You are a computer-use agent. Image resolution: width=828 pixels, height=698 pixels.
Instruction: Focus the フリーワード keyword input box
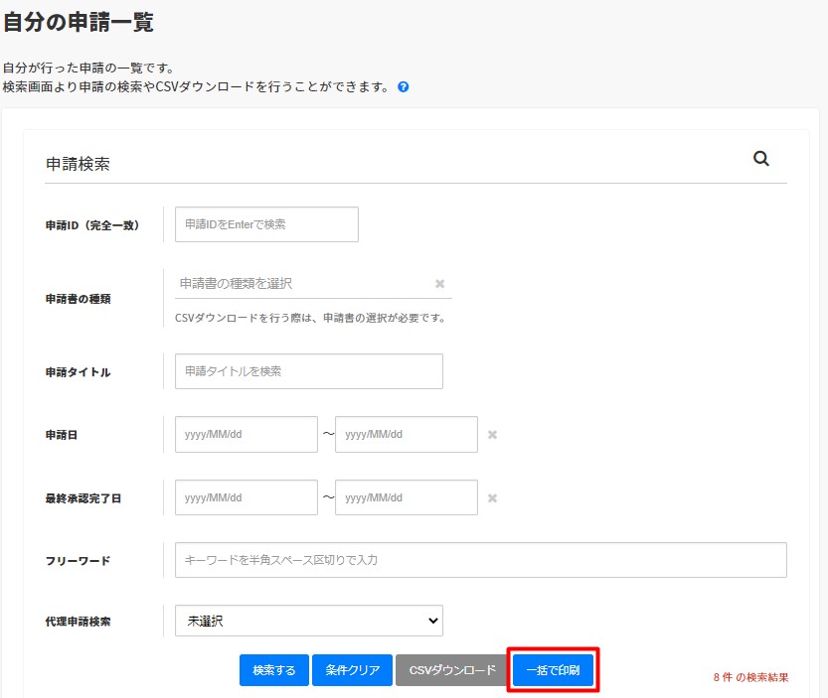[480, 560]
